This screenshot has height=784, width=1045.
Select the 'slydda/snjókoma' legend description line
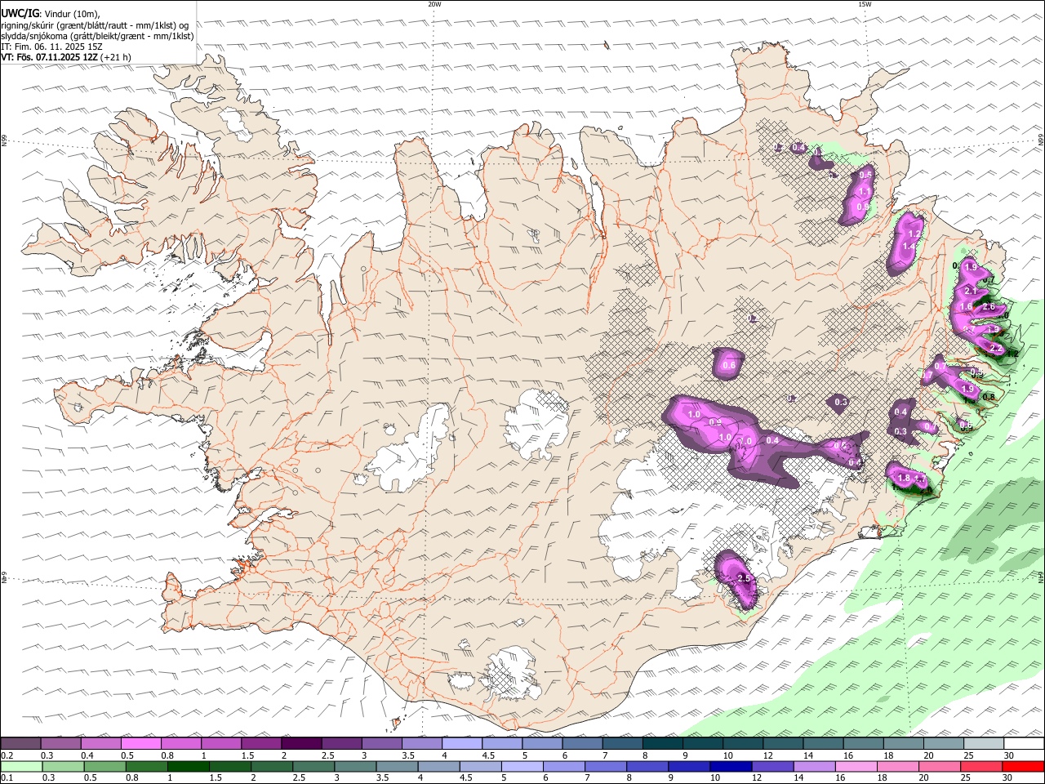coord(97,36)
